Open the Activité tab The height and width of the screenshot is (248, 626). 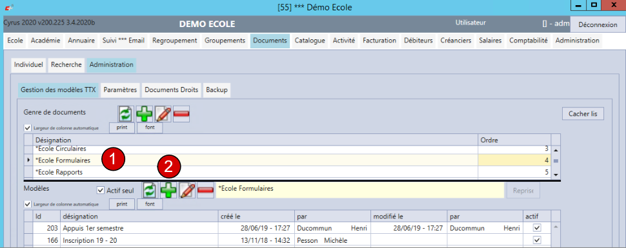(344, 41)
